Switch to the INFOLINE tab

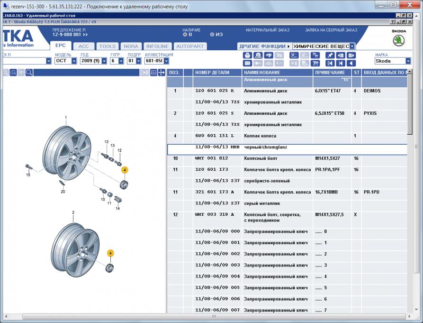pyautogui.click(x=158, y=46)
